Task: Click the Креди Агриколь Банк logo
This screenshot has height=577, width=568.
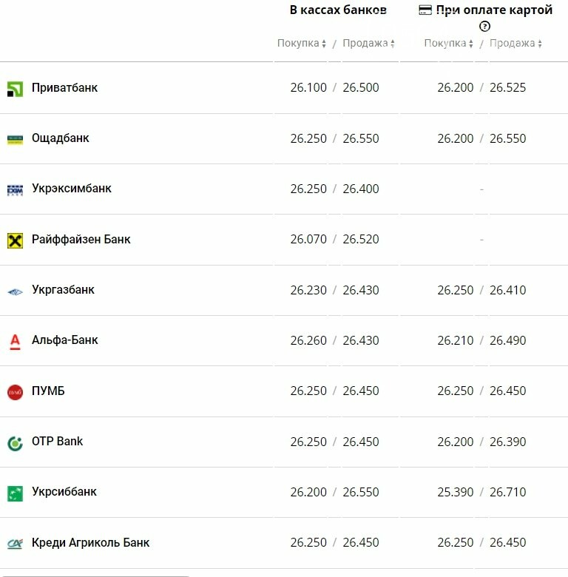Action: 15,544
